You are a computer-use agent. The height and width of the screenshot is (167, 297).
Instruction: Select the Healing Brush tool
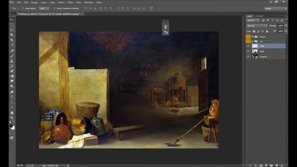[x=12, y=51]
